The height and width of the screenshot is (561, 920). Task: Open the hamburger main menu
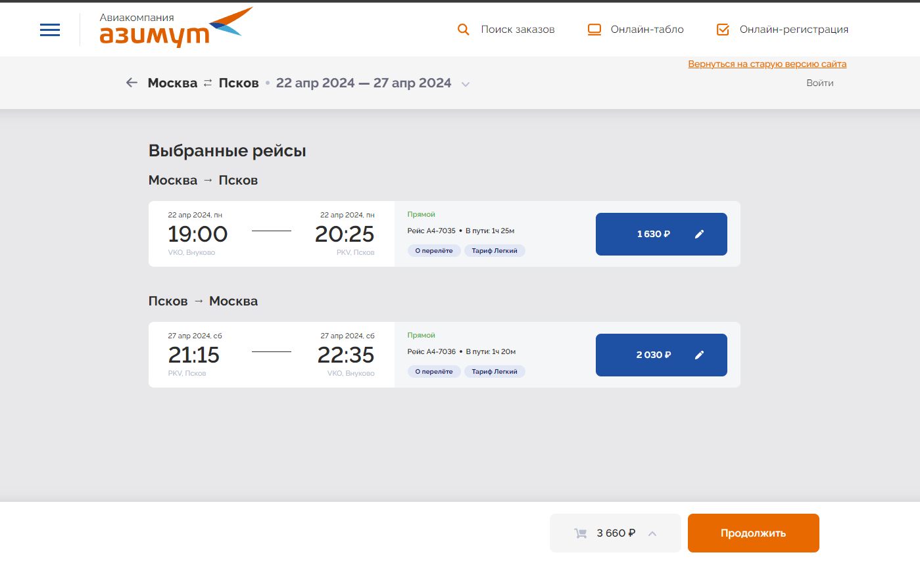point(50,30)
